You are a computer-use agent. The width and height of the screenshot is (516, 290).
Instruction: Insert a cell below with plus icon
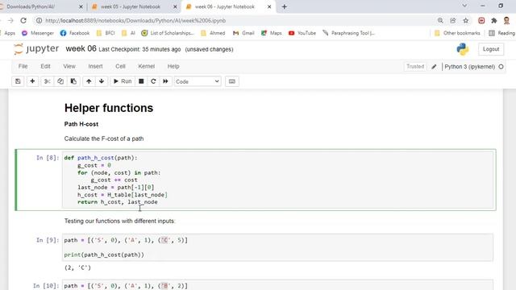pyautogui.click(x=32, y=81)
